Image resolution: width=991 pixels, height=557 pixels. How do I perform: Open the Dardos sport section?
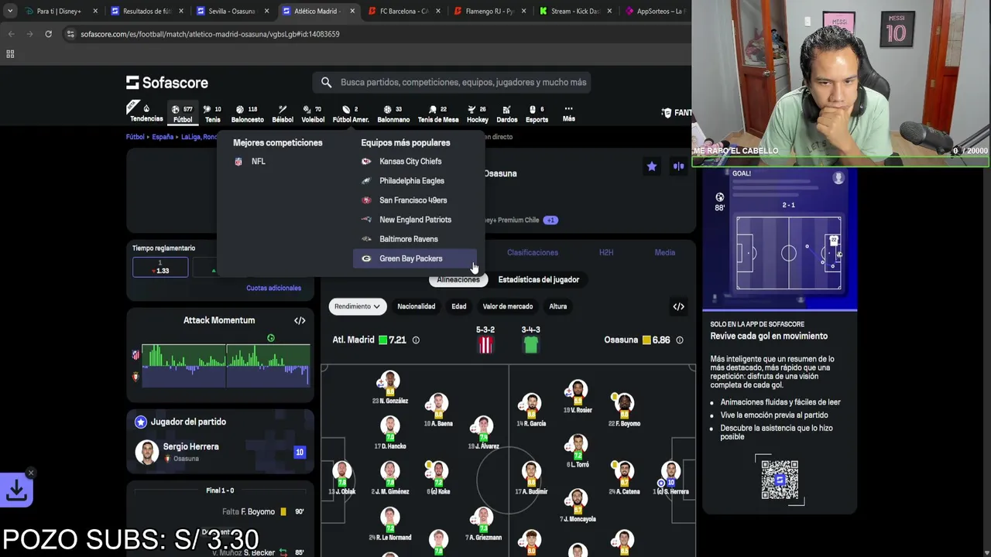[506, 113]
